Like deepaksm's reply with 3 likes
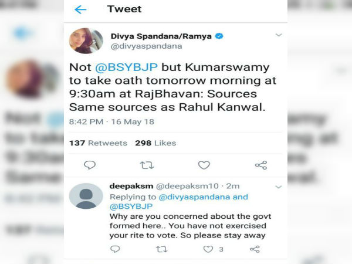 point(208,249)
